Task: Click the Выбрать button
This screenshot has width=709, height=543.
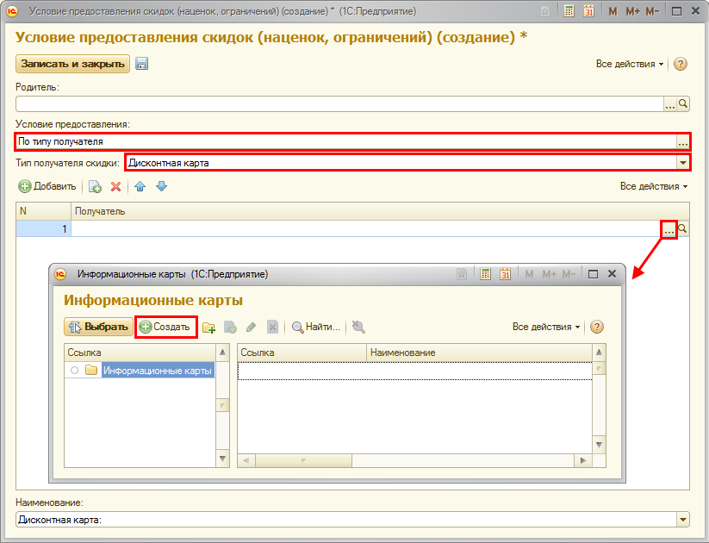Action: point(98,327)
